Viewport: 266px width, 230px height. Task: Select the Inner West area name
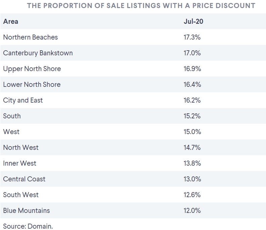pos(19,163)
